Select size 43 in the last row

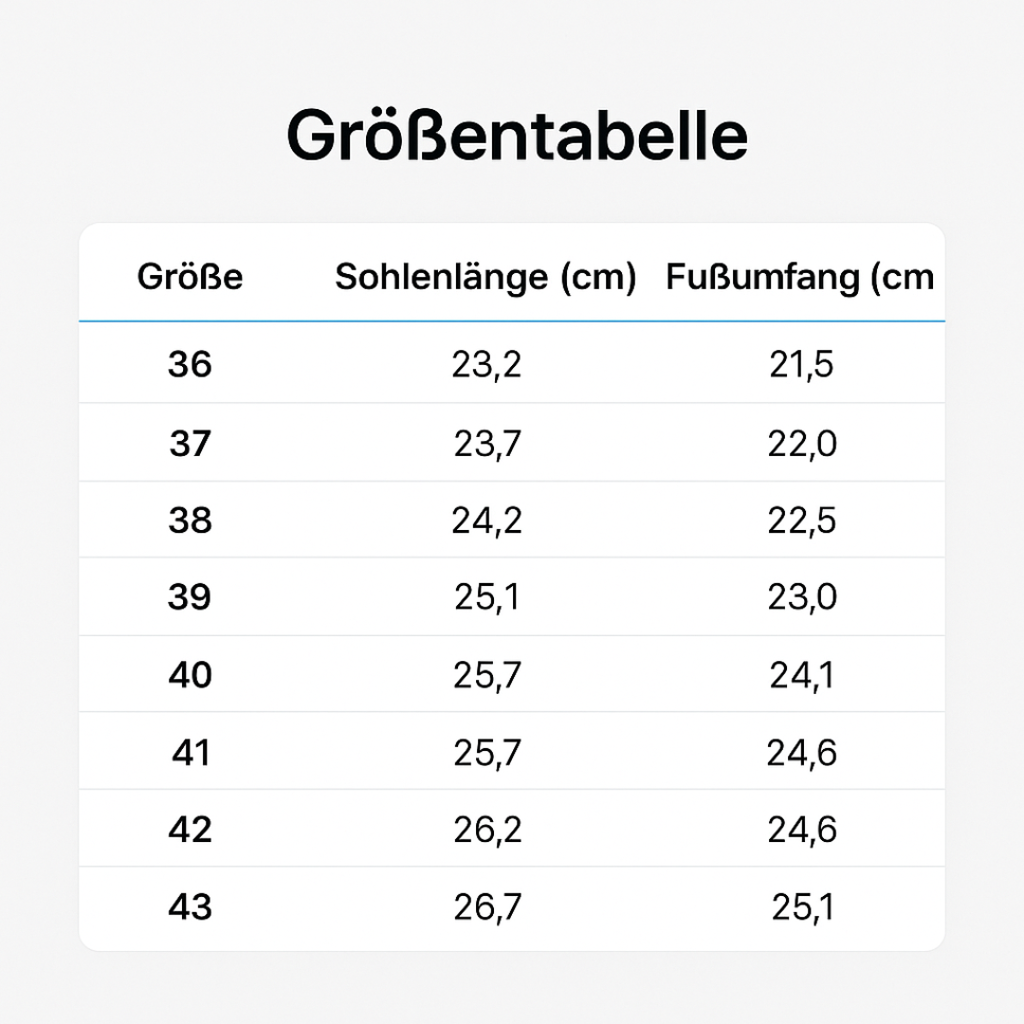click(x=190, y=907)
